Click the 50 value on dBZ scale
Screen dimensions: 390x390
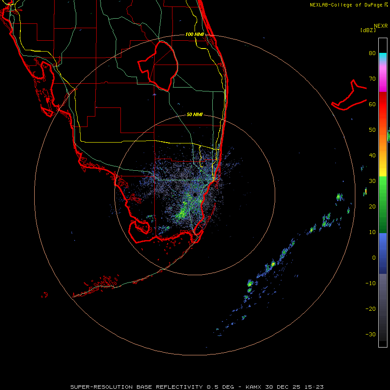coord(372,130)
